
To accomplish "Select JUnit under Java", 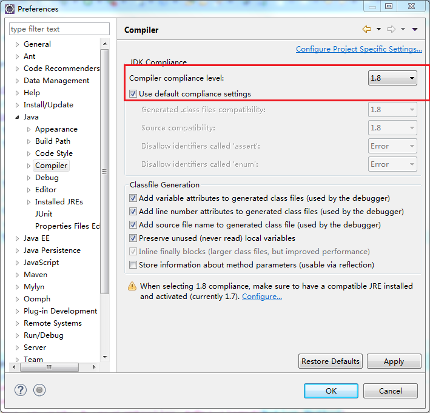I will (x=43, y=214).
